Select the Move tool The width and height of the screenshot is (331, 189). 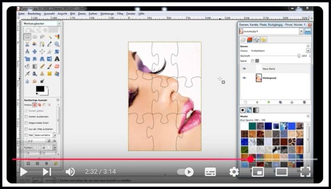click(35, 52)
